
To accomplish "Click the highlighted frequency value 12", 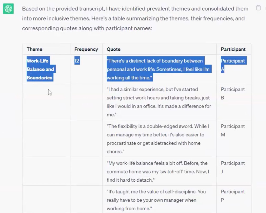I will pyautogui.click(x=77, y=61).
